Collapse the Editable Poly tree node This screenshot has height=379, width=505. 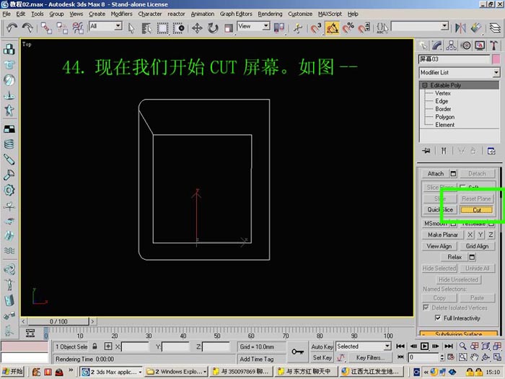[425, 85]
